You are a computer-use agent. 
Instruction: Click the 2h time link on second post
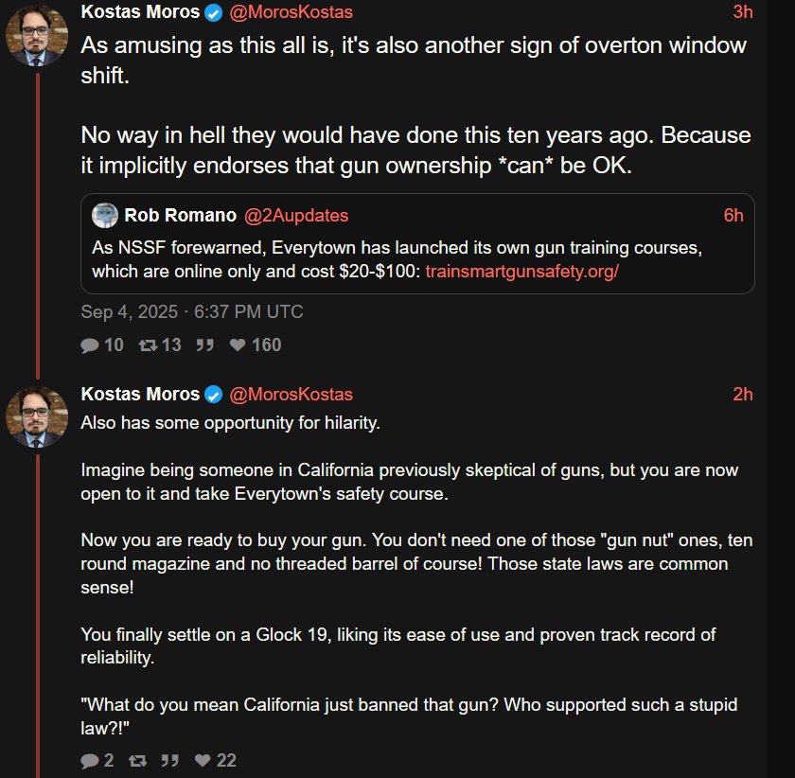point(743,395)
